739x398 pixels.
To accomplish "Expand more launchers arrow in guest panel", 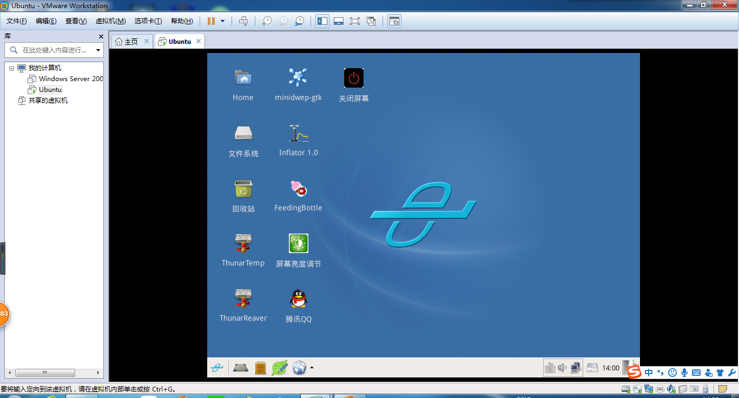I will pyautogui.click(x=312, y=368).
